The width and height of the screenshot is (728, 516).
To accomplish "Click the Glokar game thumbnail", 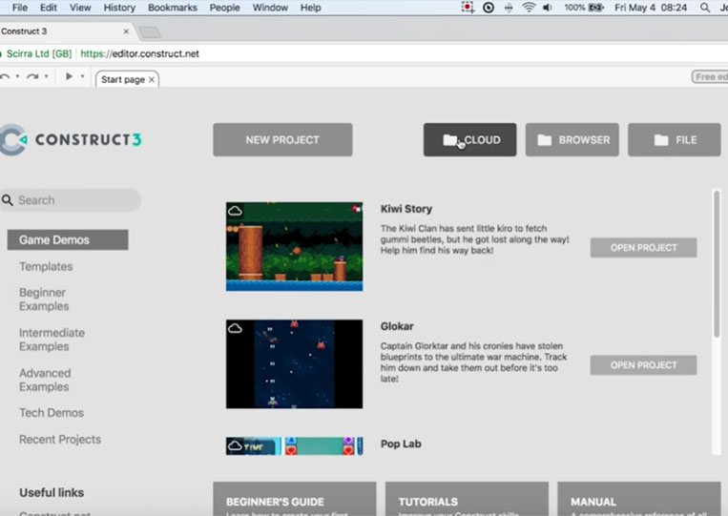I will click(x=295, y=364).
